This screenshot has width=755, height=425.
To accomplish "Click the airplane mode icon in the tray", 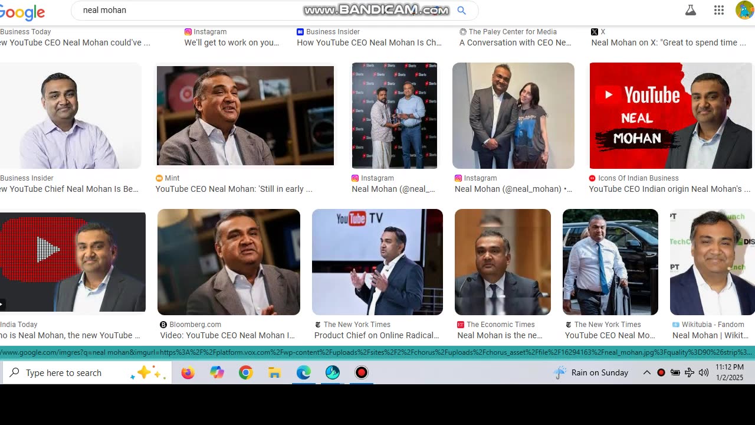I will [689, 372].
